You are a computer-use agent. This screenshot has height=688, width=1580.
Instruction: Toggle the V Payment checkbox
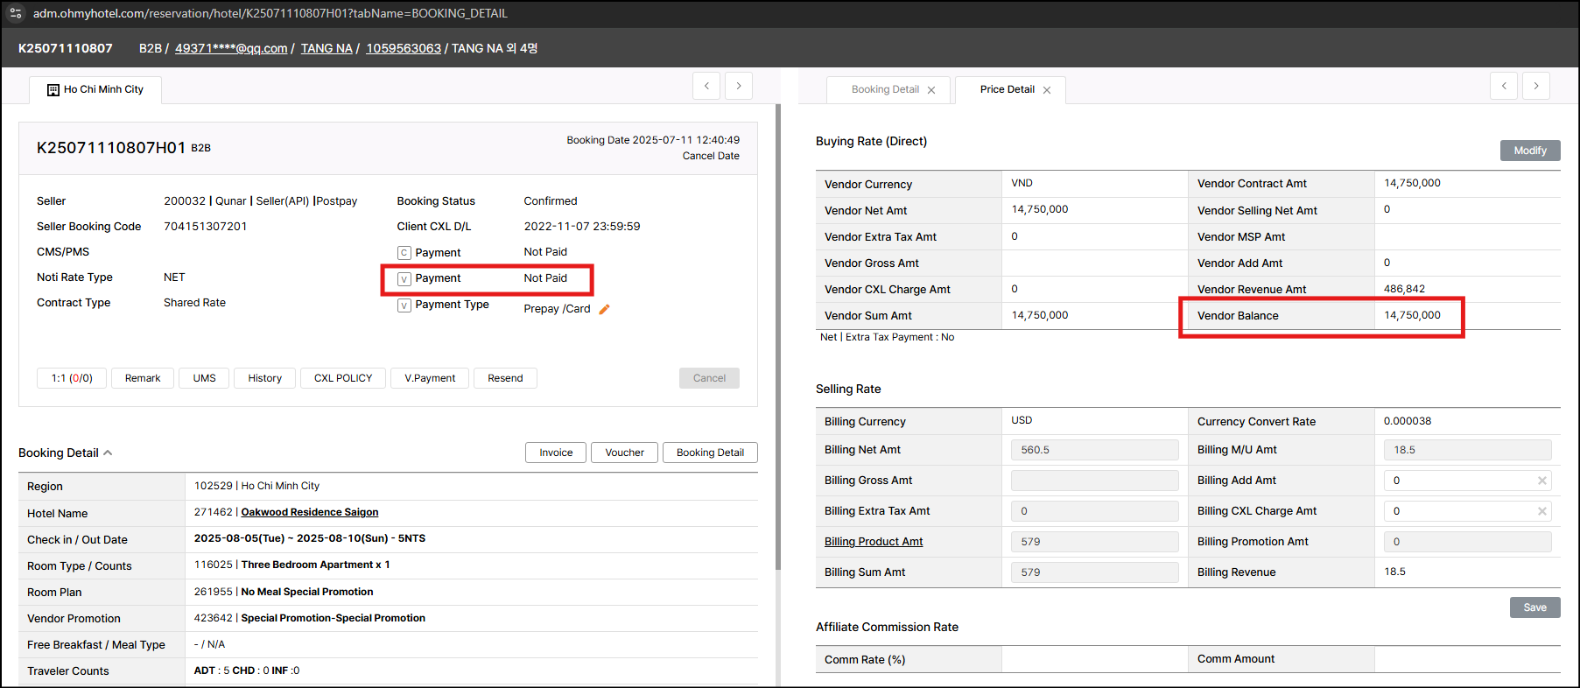pos(404,279)
